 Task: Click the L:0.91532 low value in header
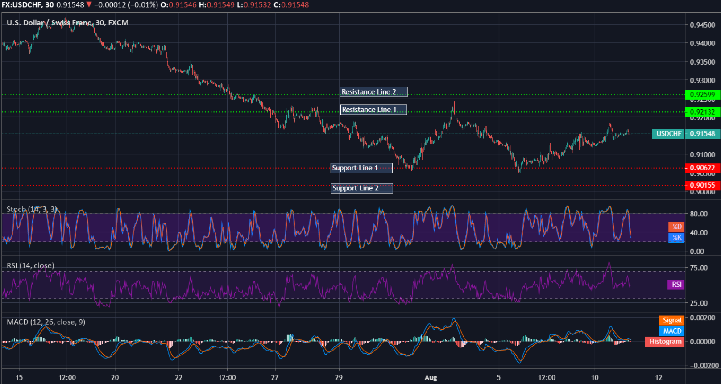(254, 5)
